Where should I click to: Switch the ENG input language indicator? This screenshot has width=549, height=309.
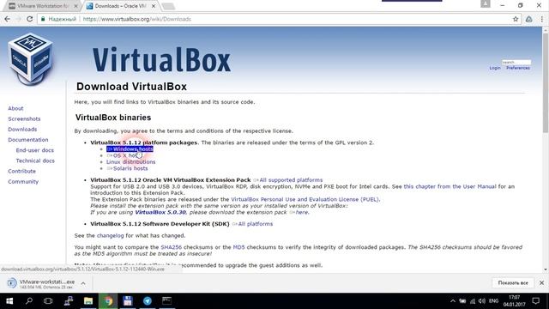point(494,301)
